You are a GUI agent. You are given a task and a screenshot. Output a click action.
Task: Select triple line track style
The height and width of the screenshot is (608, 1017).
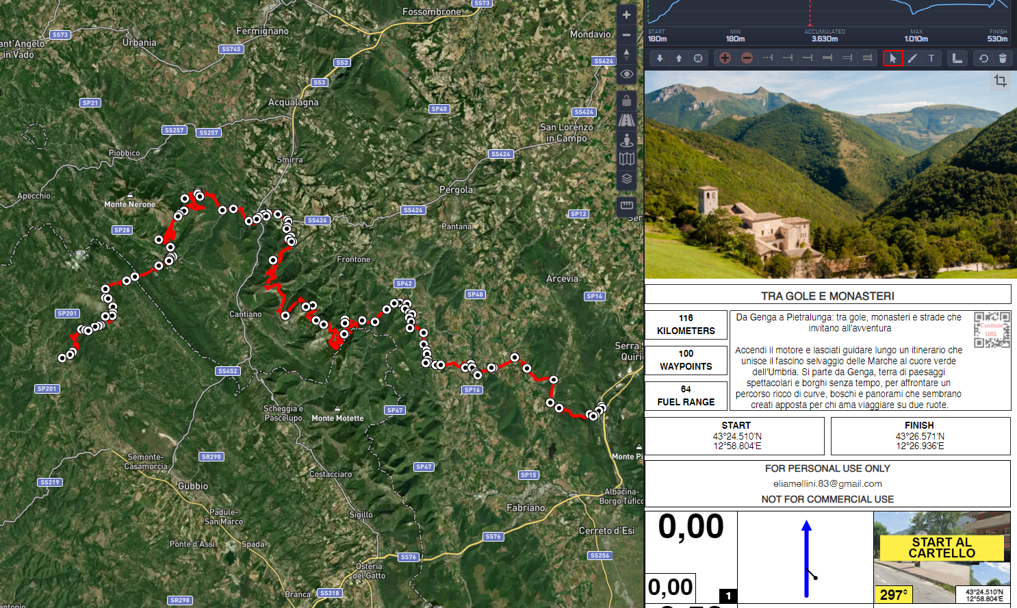(867, 58)
